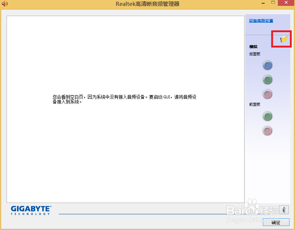Maximize the Realtek audio manager window
The height and width of the screenshot is (230, 295).
[273, 3]
